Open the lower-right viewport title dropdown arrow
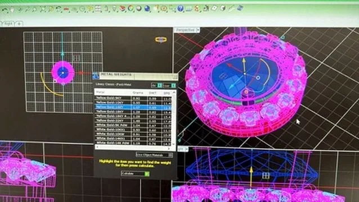This screenshot has height=202, width=359. coord(186,149)
